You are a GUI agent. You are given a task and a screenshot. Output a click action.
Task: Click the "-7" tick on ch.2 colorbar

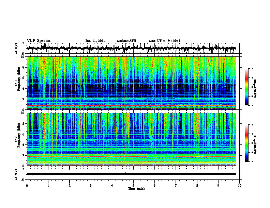coord(252,161)
